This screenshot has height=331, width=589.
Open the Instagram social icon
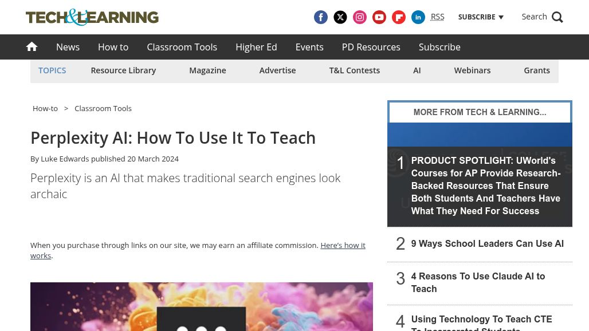point(359,17)
